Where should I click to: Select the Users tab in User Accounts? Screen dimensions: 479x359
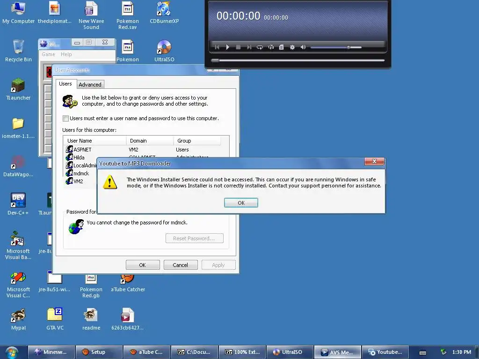(x=65, y=84)
